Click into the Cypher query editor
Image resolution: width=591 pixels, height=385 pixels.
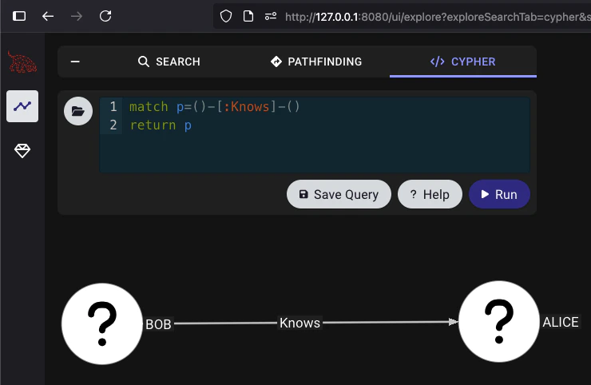pyautogui.click(x=315, y=135)
